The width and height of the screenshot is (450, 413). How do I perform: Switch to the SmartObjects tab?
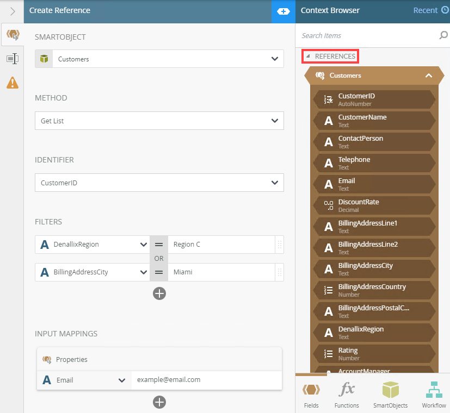390,395
